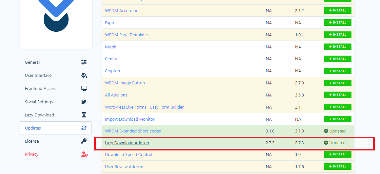This screenshot has width=380, height=174.
Task: Click the Twitter bird icon for Social Settings
Action: (x=84, y=102)
